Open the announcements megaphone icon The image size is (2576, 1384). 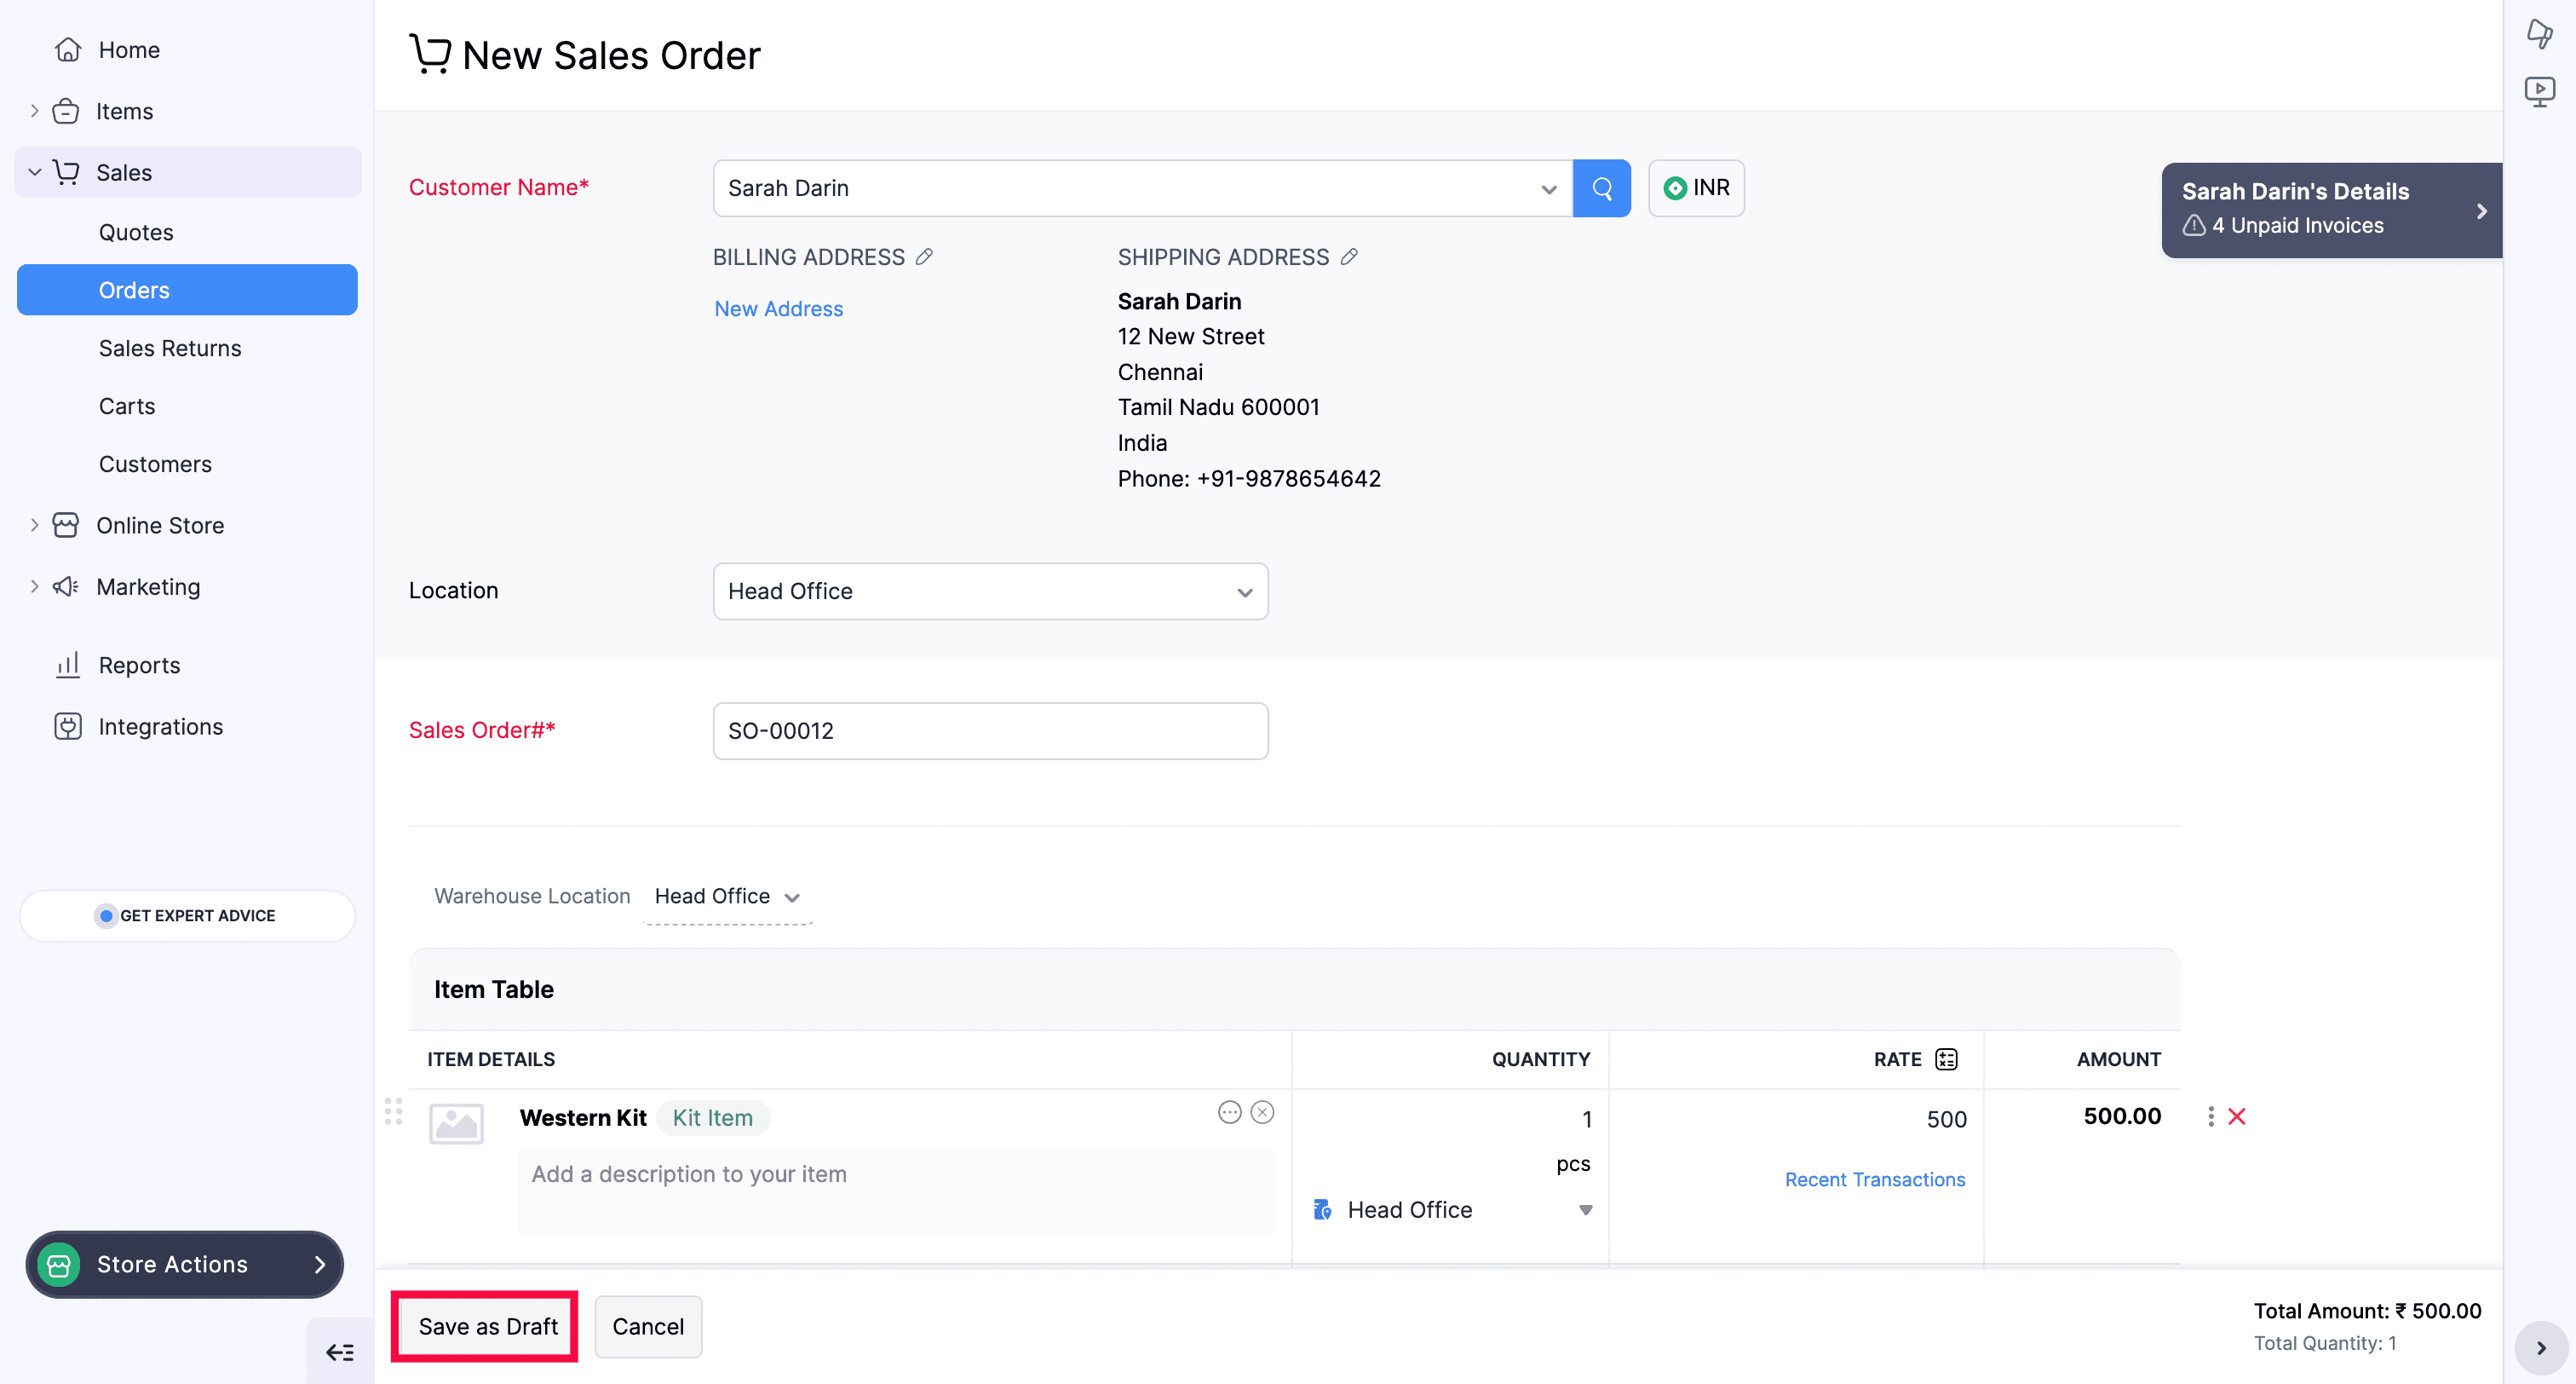coord(2540,33)
